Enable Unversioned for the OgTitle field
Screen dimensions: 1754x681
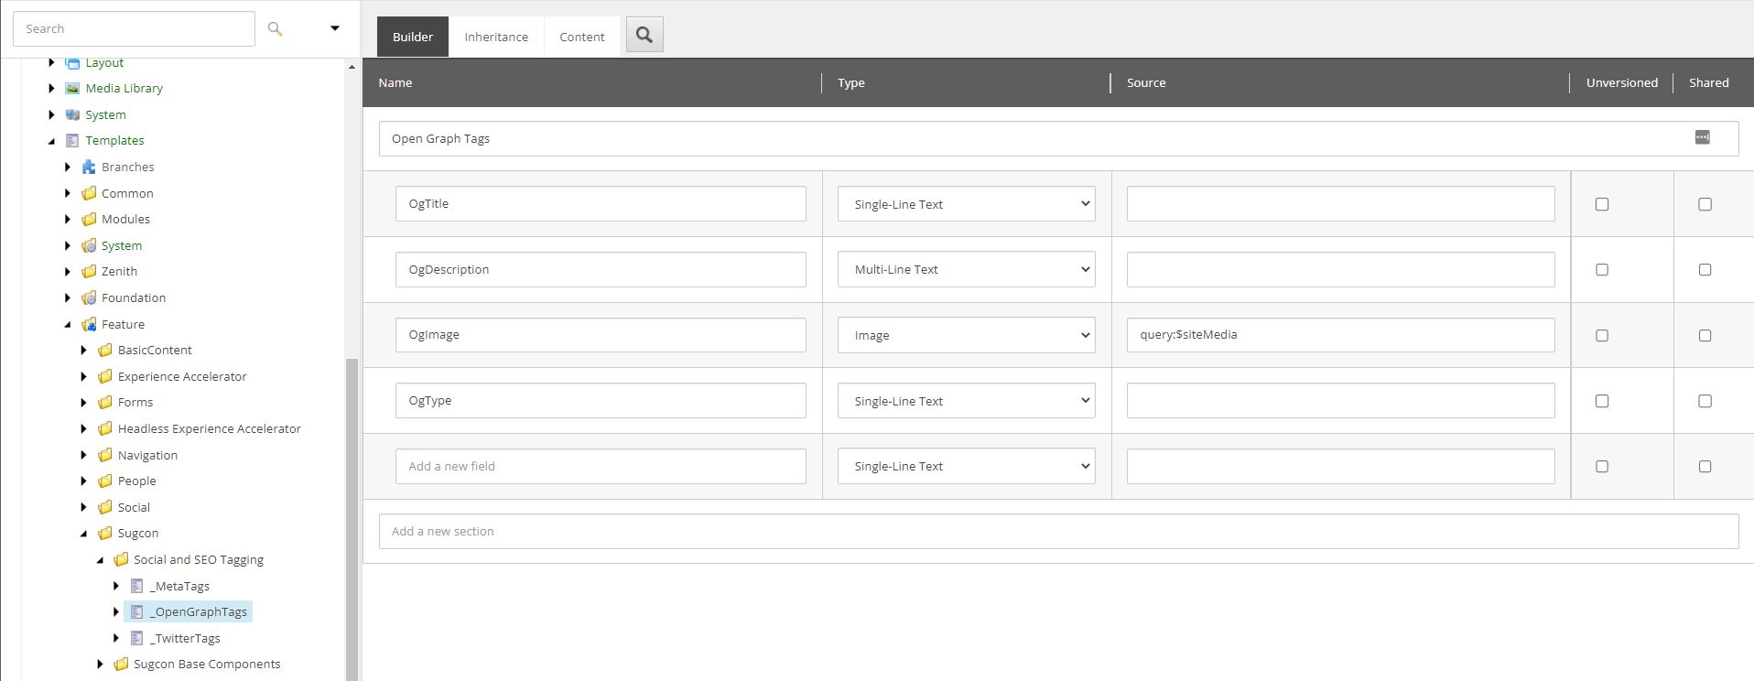[1601, 204]
